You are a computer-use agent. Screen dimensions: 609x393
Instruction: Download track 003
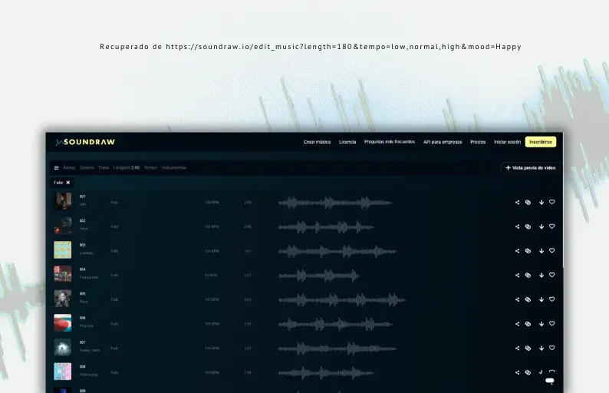click(541, 251)
